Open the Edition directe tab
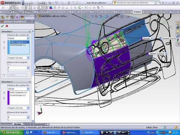Image resolution: width=180 pixels, height=135 pixels. click(124, 12)
